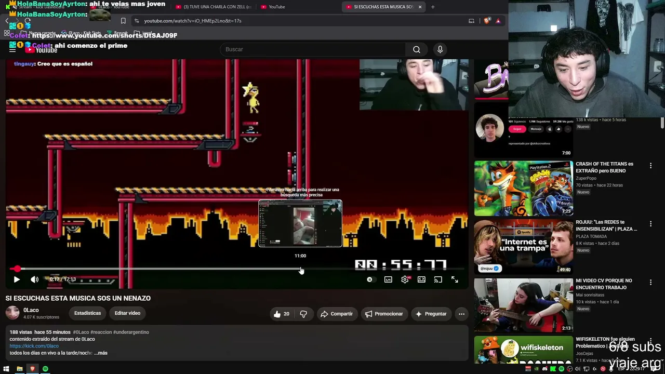Open the player settings gear
This screenshot has height=374, width=665.
coord(405,279)
